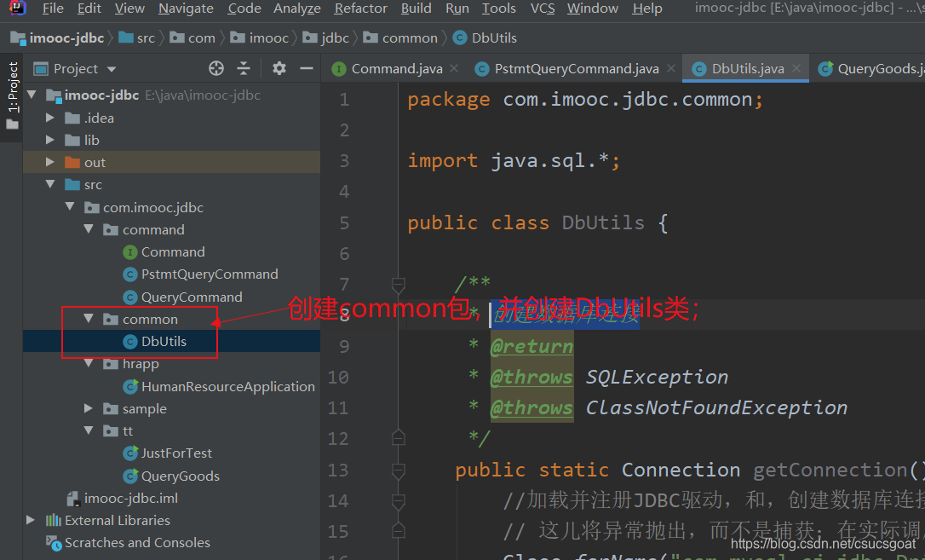
Task: Open the Run menu
Action: 457,9
